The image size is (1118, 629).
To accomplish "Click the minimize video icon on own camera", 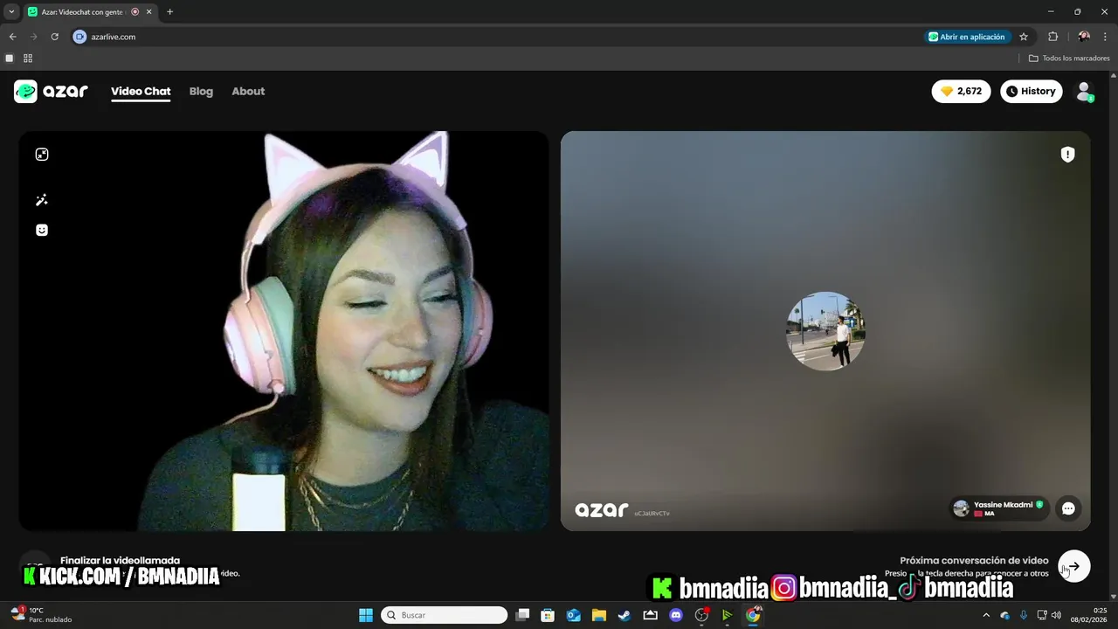I will (x=42, y=155).
